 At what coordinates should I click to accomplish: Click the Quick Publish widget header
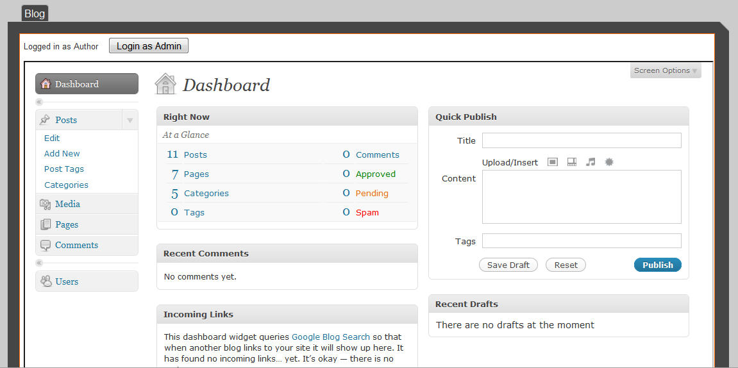click(558, 117)
